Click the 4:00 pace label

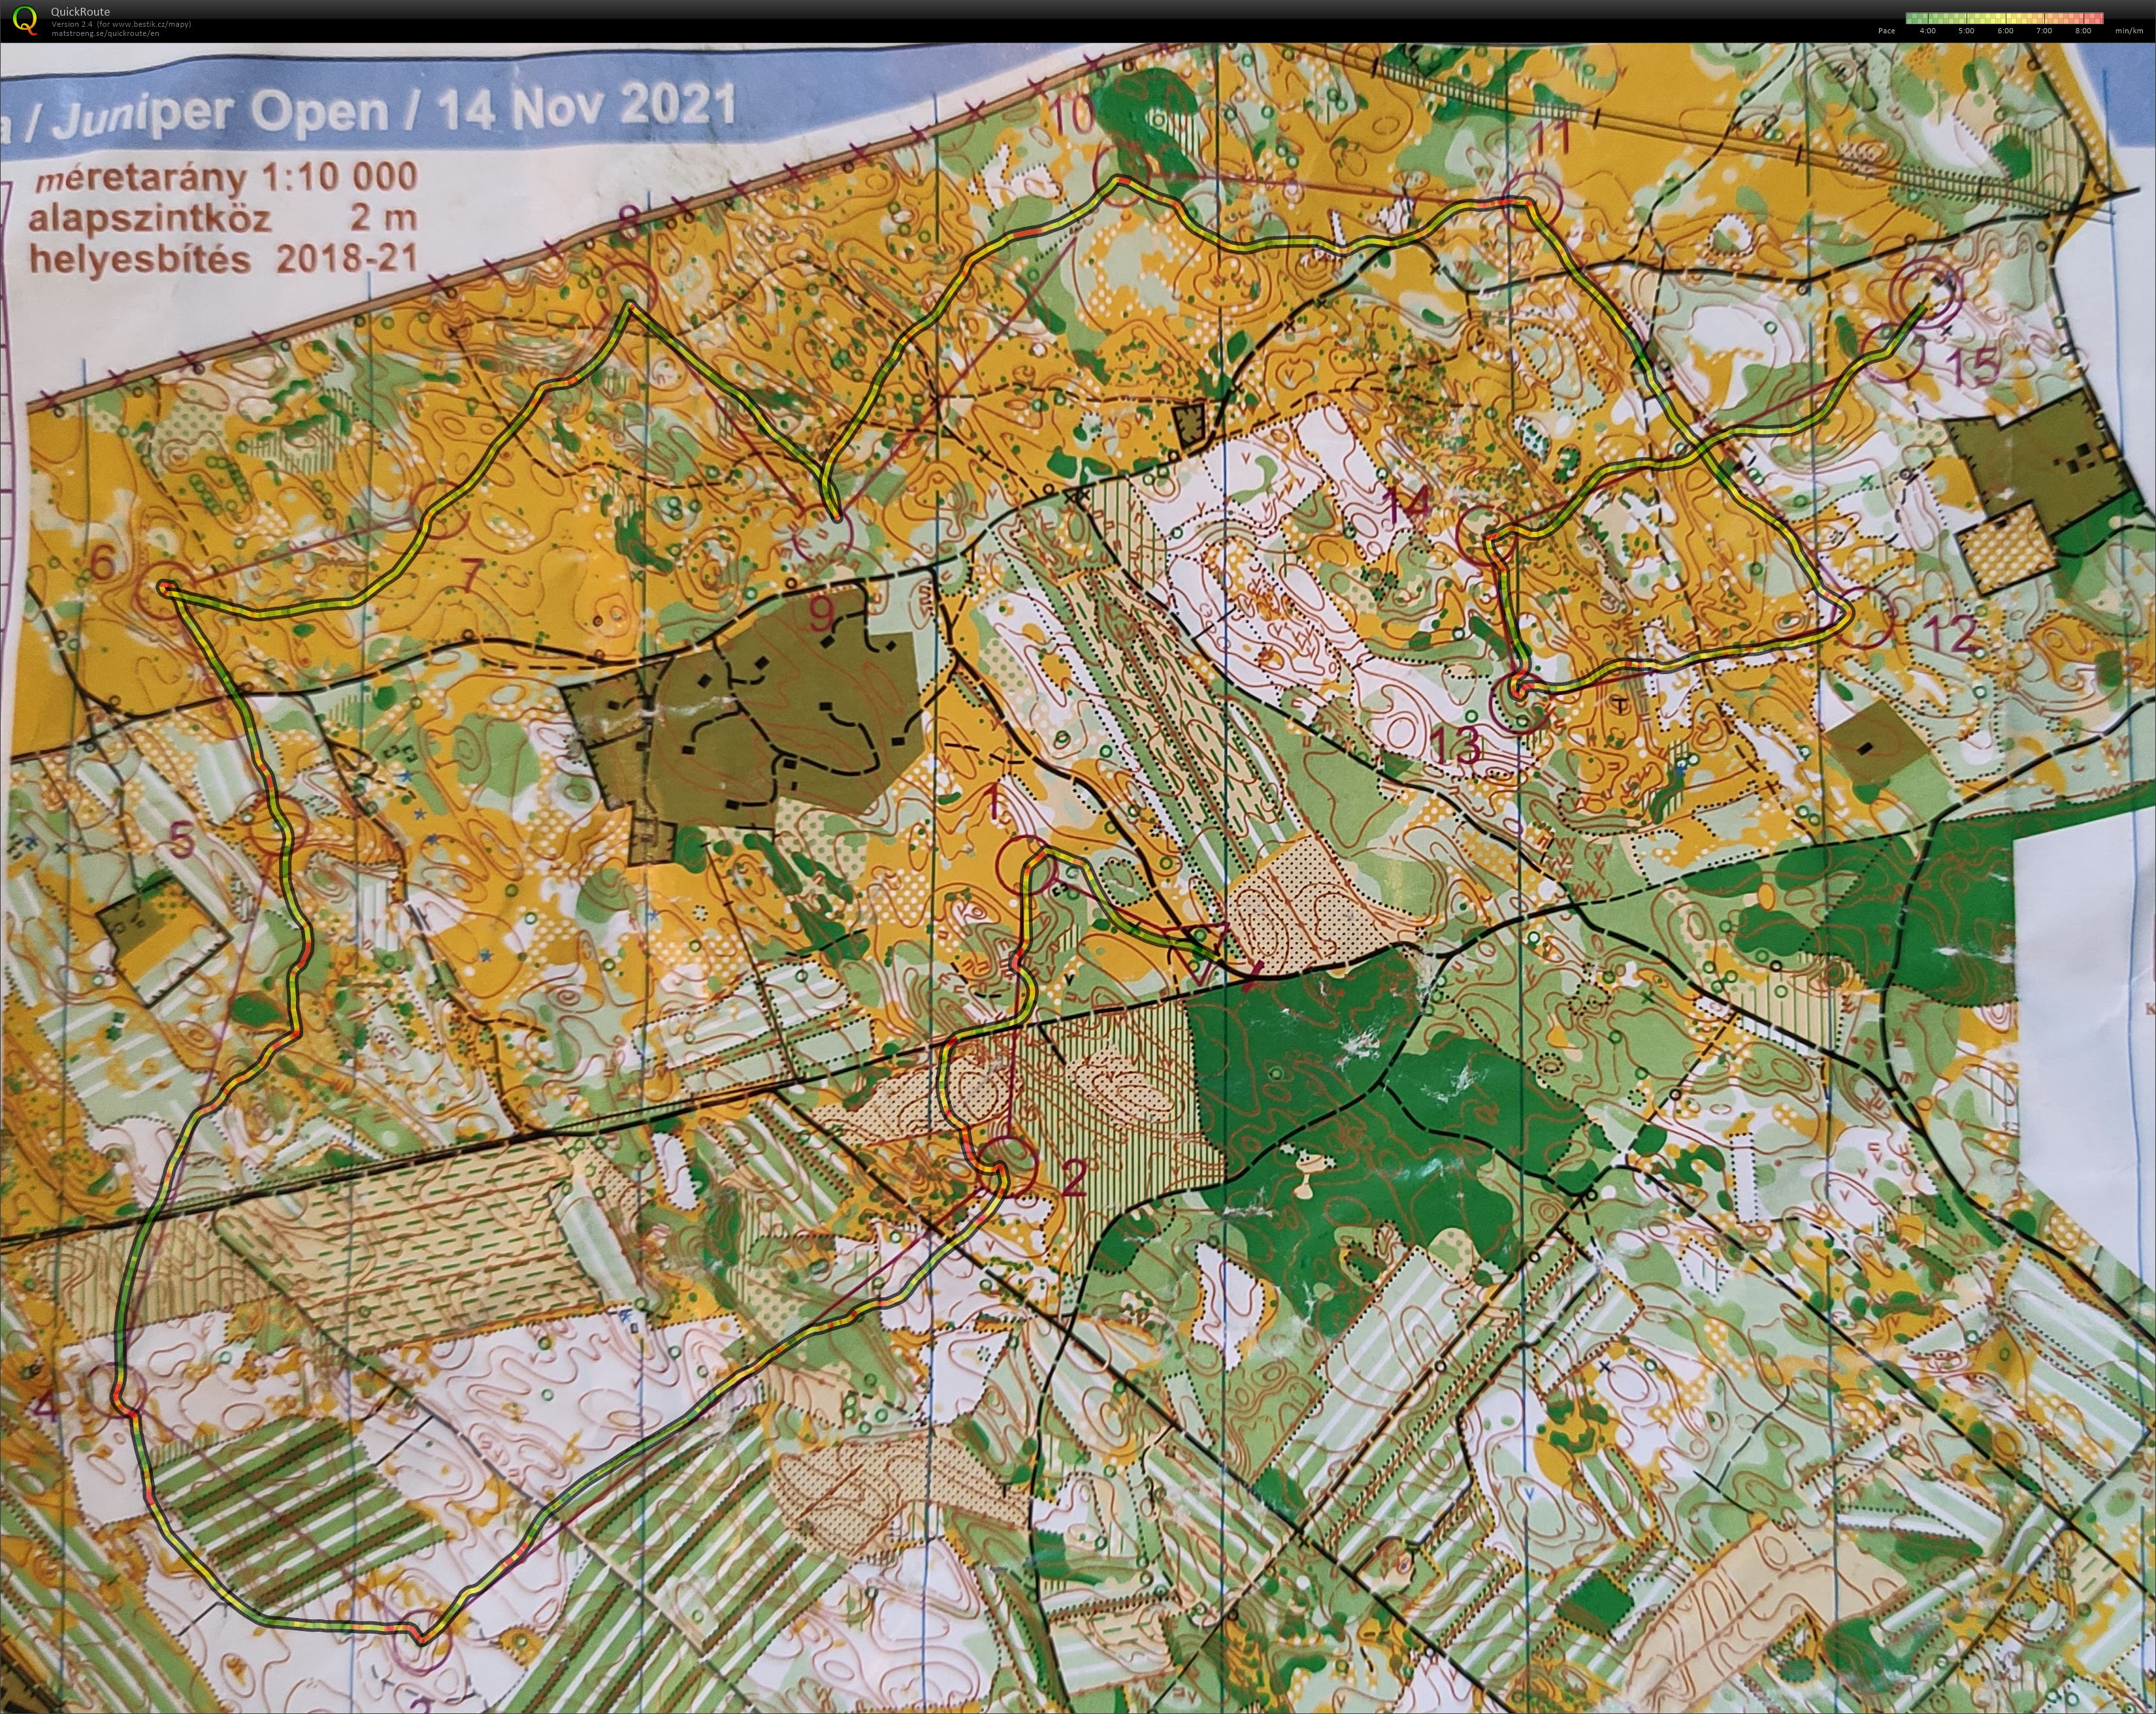[1928, 31]
